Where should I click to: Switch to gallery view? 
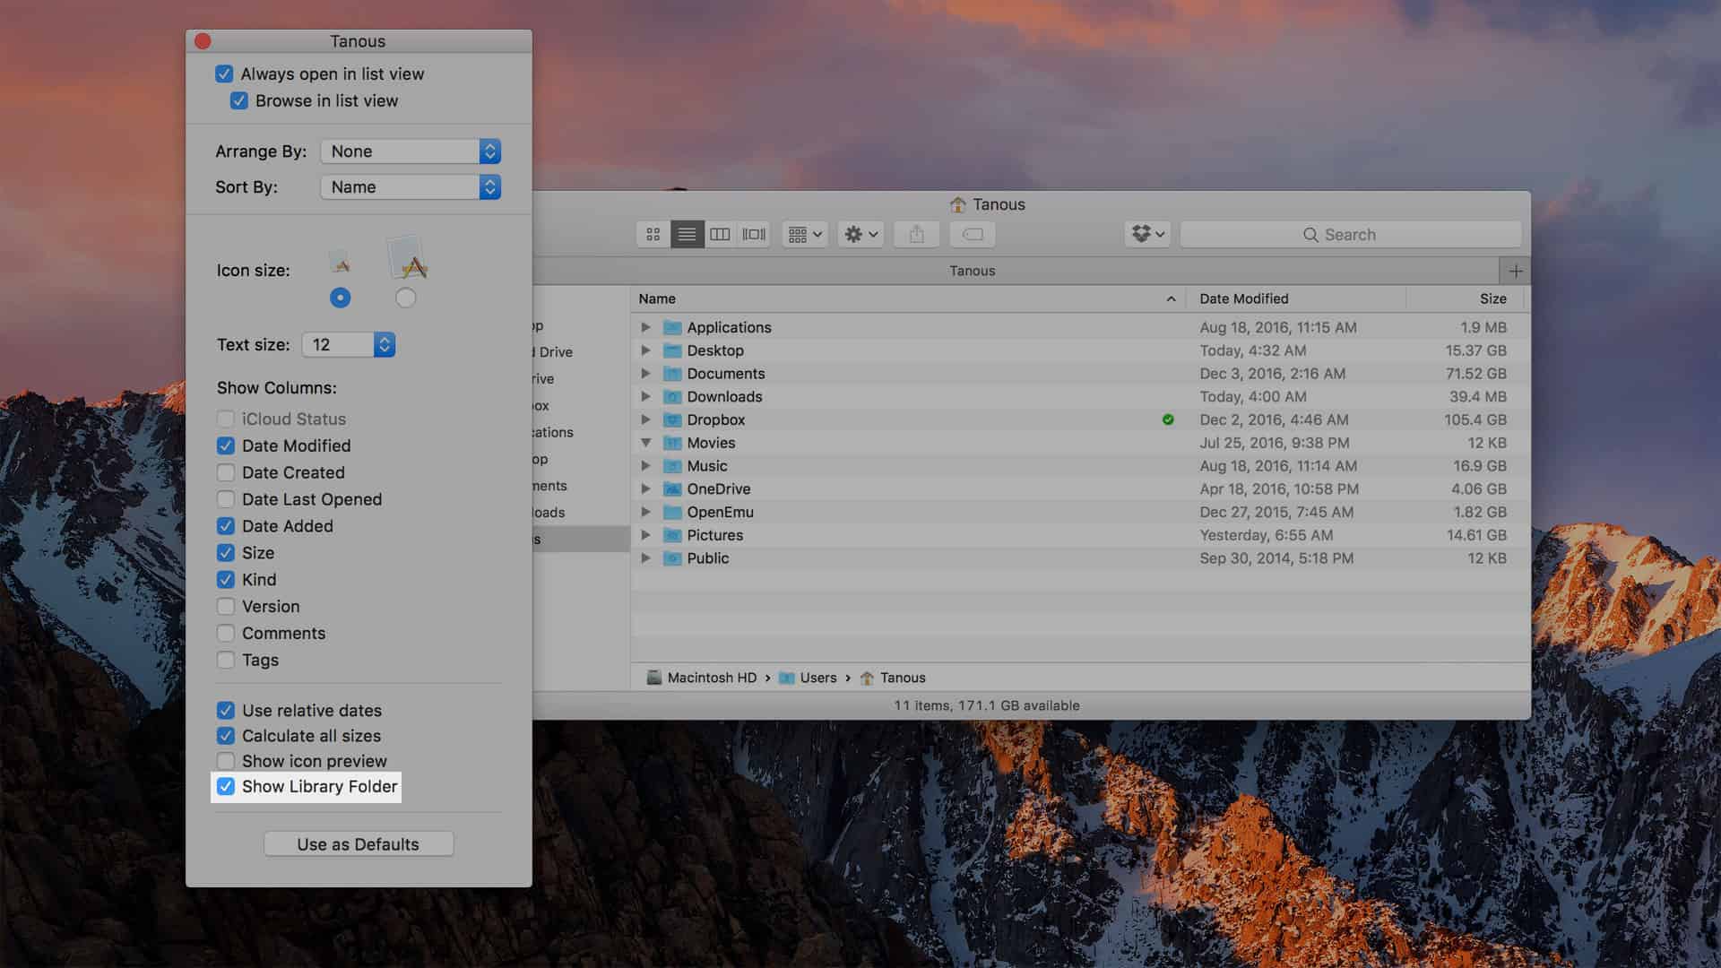752,234
